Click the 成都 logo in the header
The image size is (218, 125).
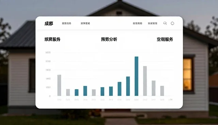pyautogui.click(x=49, y=23)
